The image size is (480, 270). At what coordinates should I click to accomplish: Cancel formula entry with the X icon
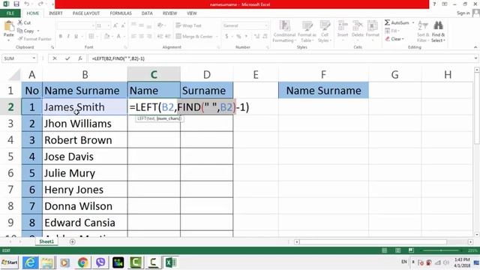pyautogui.click(x=55, y=58)
